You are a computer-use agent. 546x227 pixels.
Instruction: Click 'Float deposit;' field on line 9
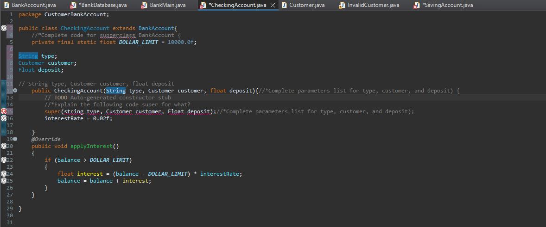coord(41,70)
